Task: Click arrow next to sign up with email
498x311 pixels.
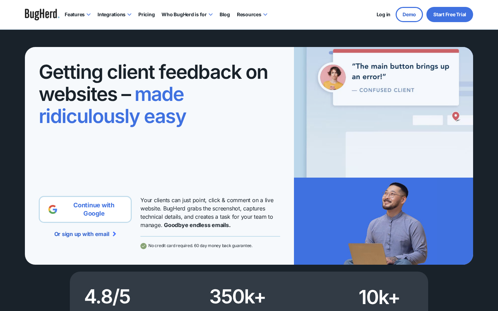Action: [x=114, y=234]
